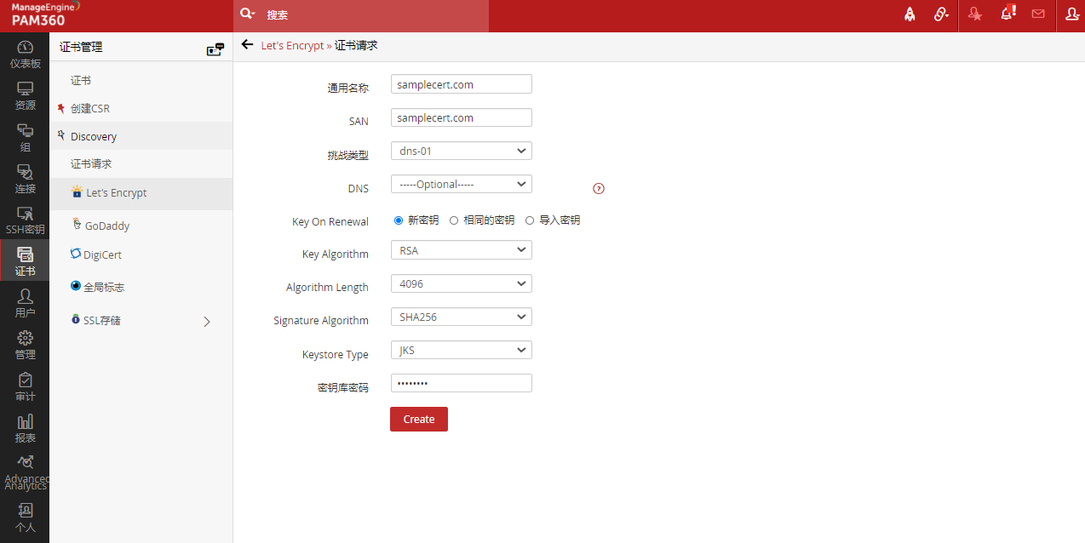Open the Users (用户) sidebar icon
This screenshot has width=1085, height=543.
(x=25, y=303)
